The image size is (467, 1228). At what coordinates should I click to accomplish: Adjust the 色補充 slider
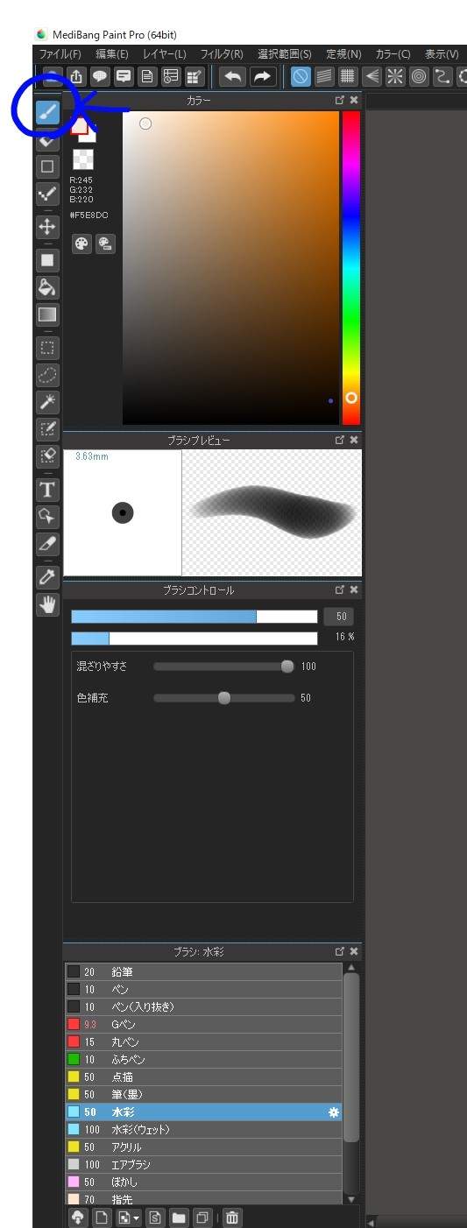click(224, 698)
